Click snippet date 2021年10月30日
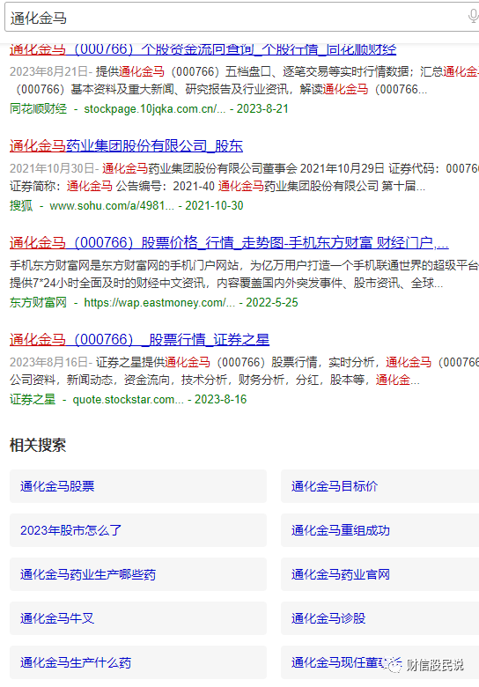 tap(53, 168)
